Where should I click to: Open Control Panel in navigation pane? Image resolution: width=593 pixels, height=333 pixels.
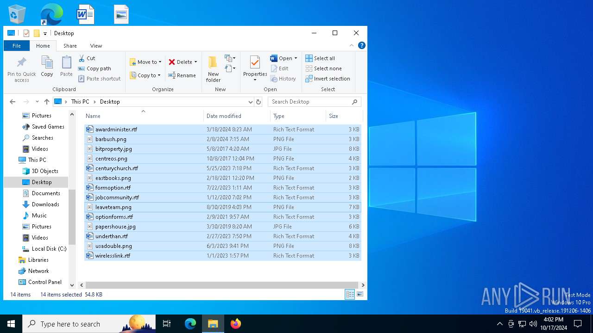click(x=39, y=282)
